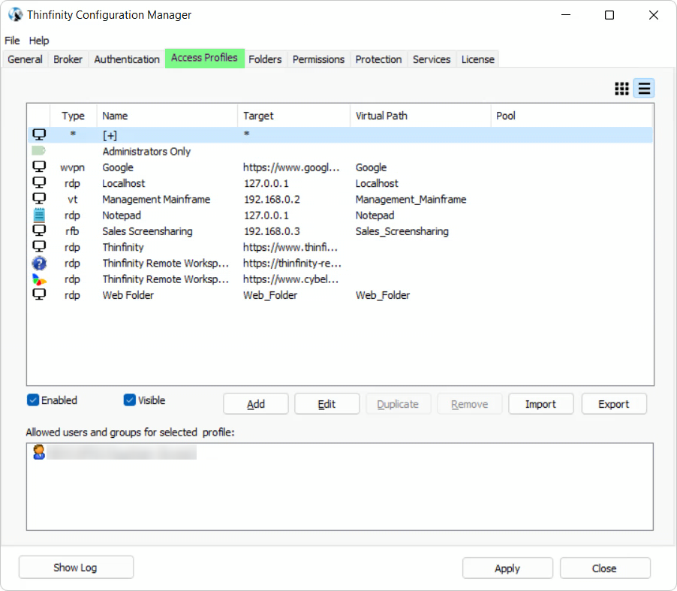Click the Import button
677x591 pixels.
point(540,404)
